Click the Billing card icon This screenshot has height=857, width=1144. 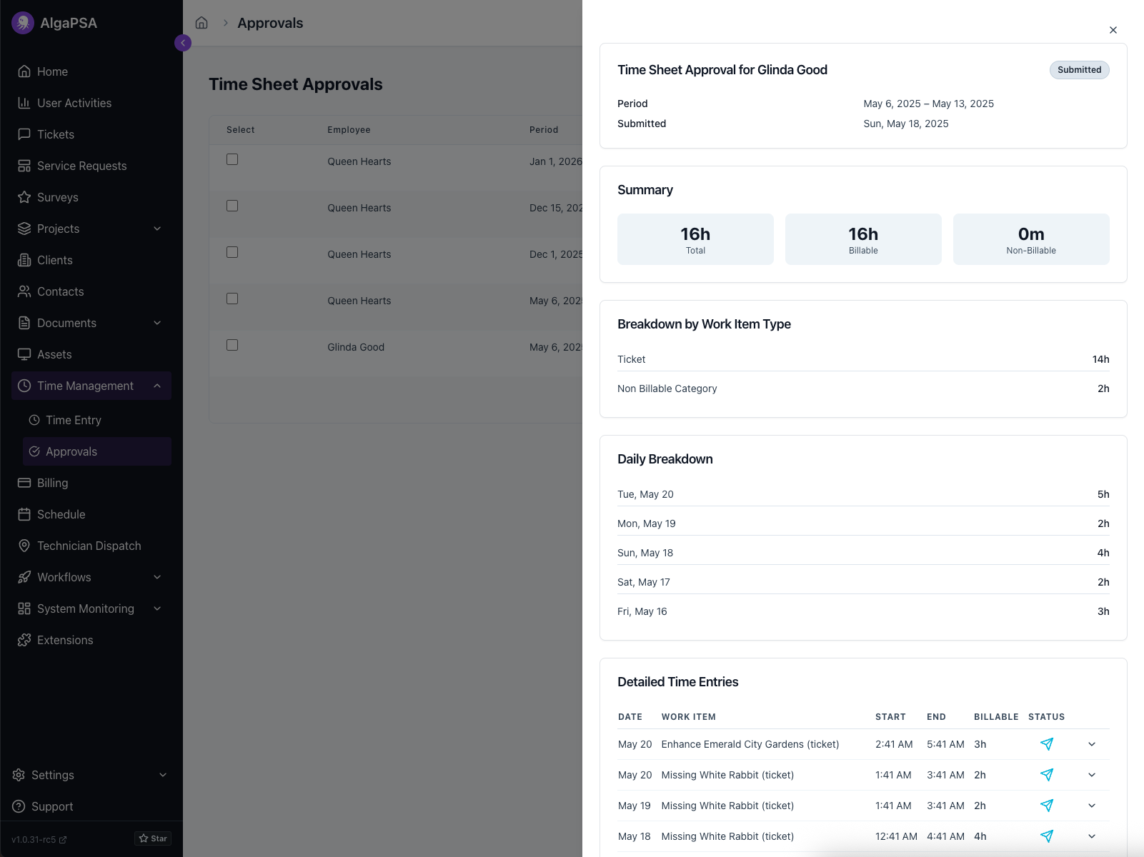(x=24, y=483)
